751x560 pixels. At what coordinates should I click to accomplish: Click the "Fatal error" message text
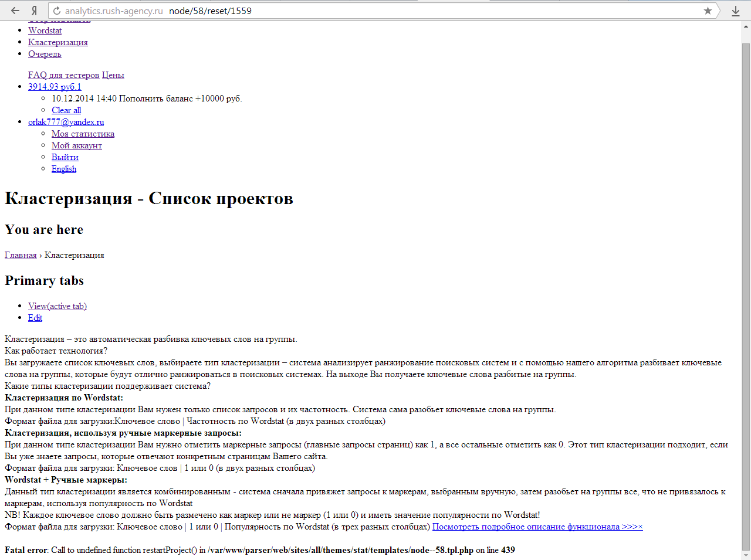tap(260, 550)
